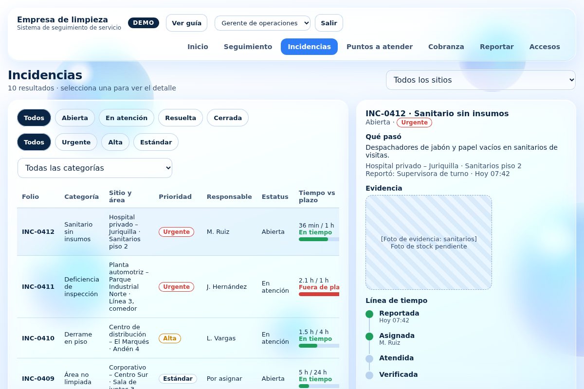
Task: Click the INC-0412 time progress bar
Action: (x=319, y=239)
